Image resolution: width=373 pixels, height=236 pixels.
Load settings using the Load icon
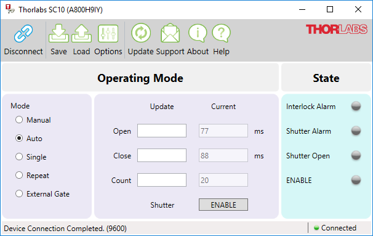(x=82, y=33)
